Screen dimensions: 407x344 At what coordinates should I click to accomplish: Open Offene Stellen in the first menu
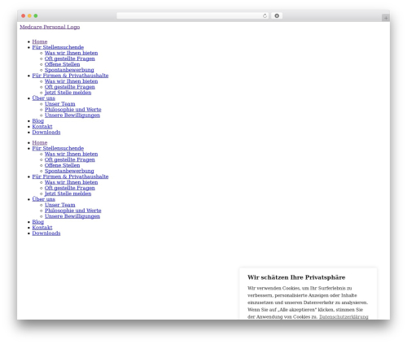coord(62,64)
